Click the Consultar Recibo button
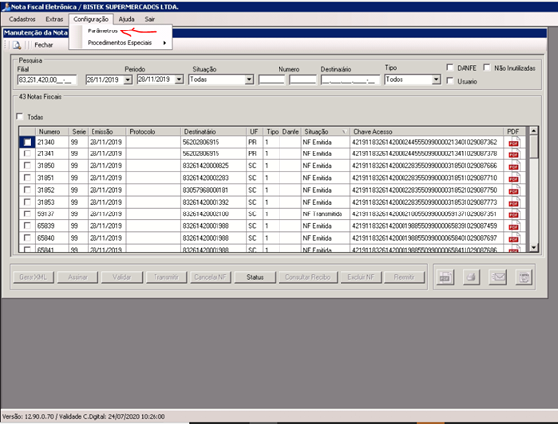 [x=307, y=277]
